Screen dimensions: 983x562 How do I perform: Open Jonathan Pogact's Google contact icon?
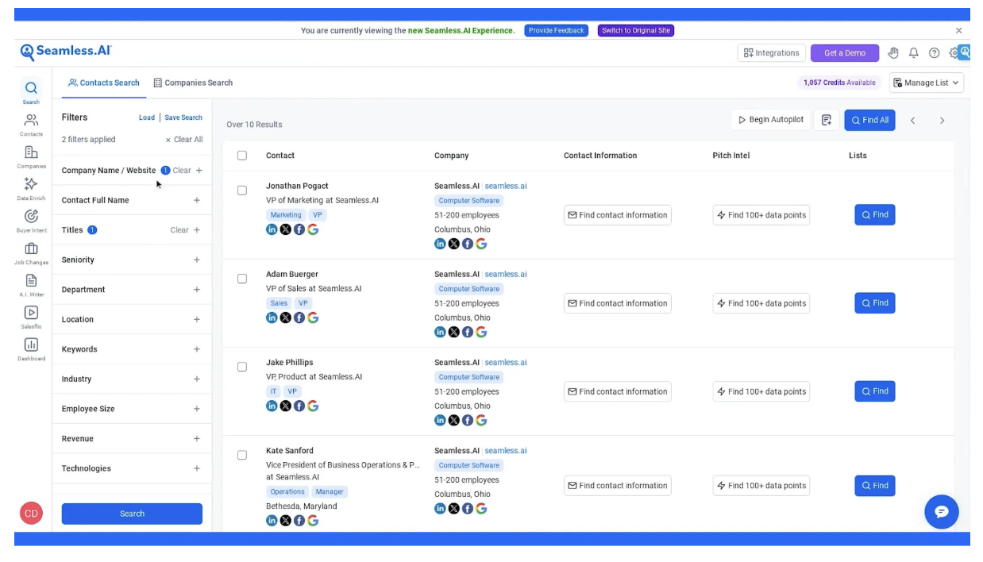pyautogui.click(x=313, y=229)
